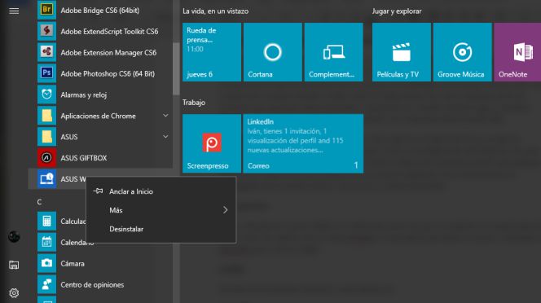The width and height of the screenshot is (541, 303).
Task: Click Adobe Extension Manager CS6 label
Action: pyautogui.click(x=108, y=52)
